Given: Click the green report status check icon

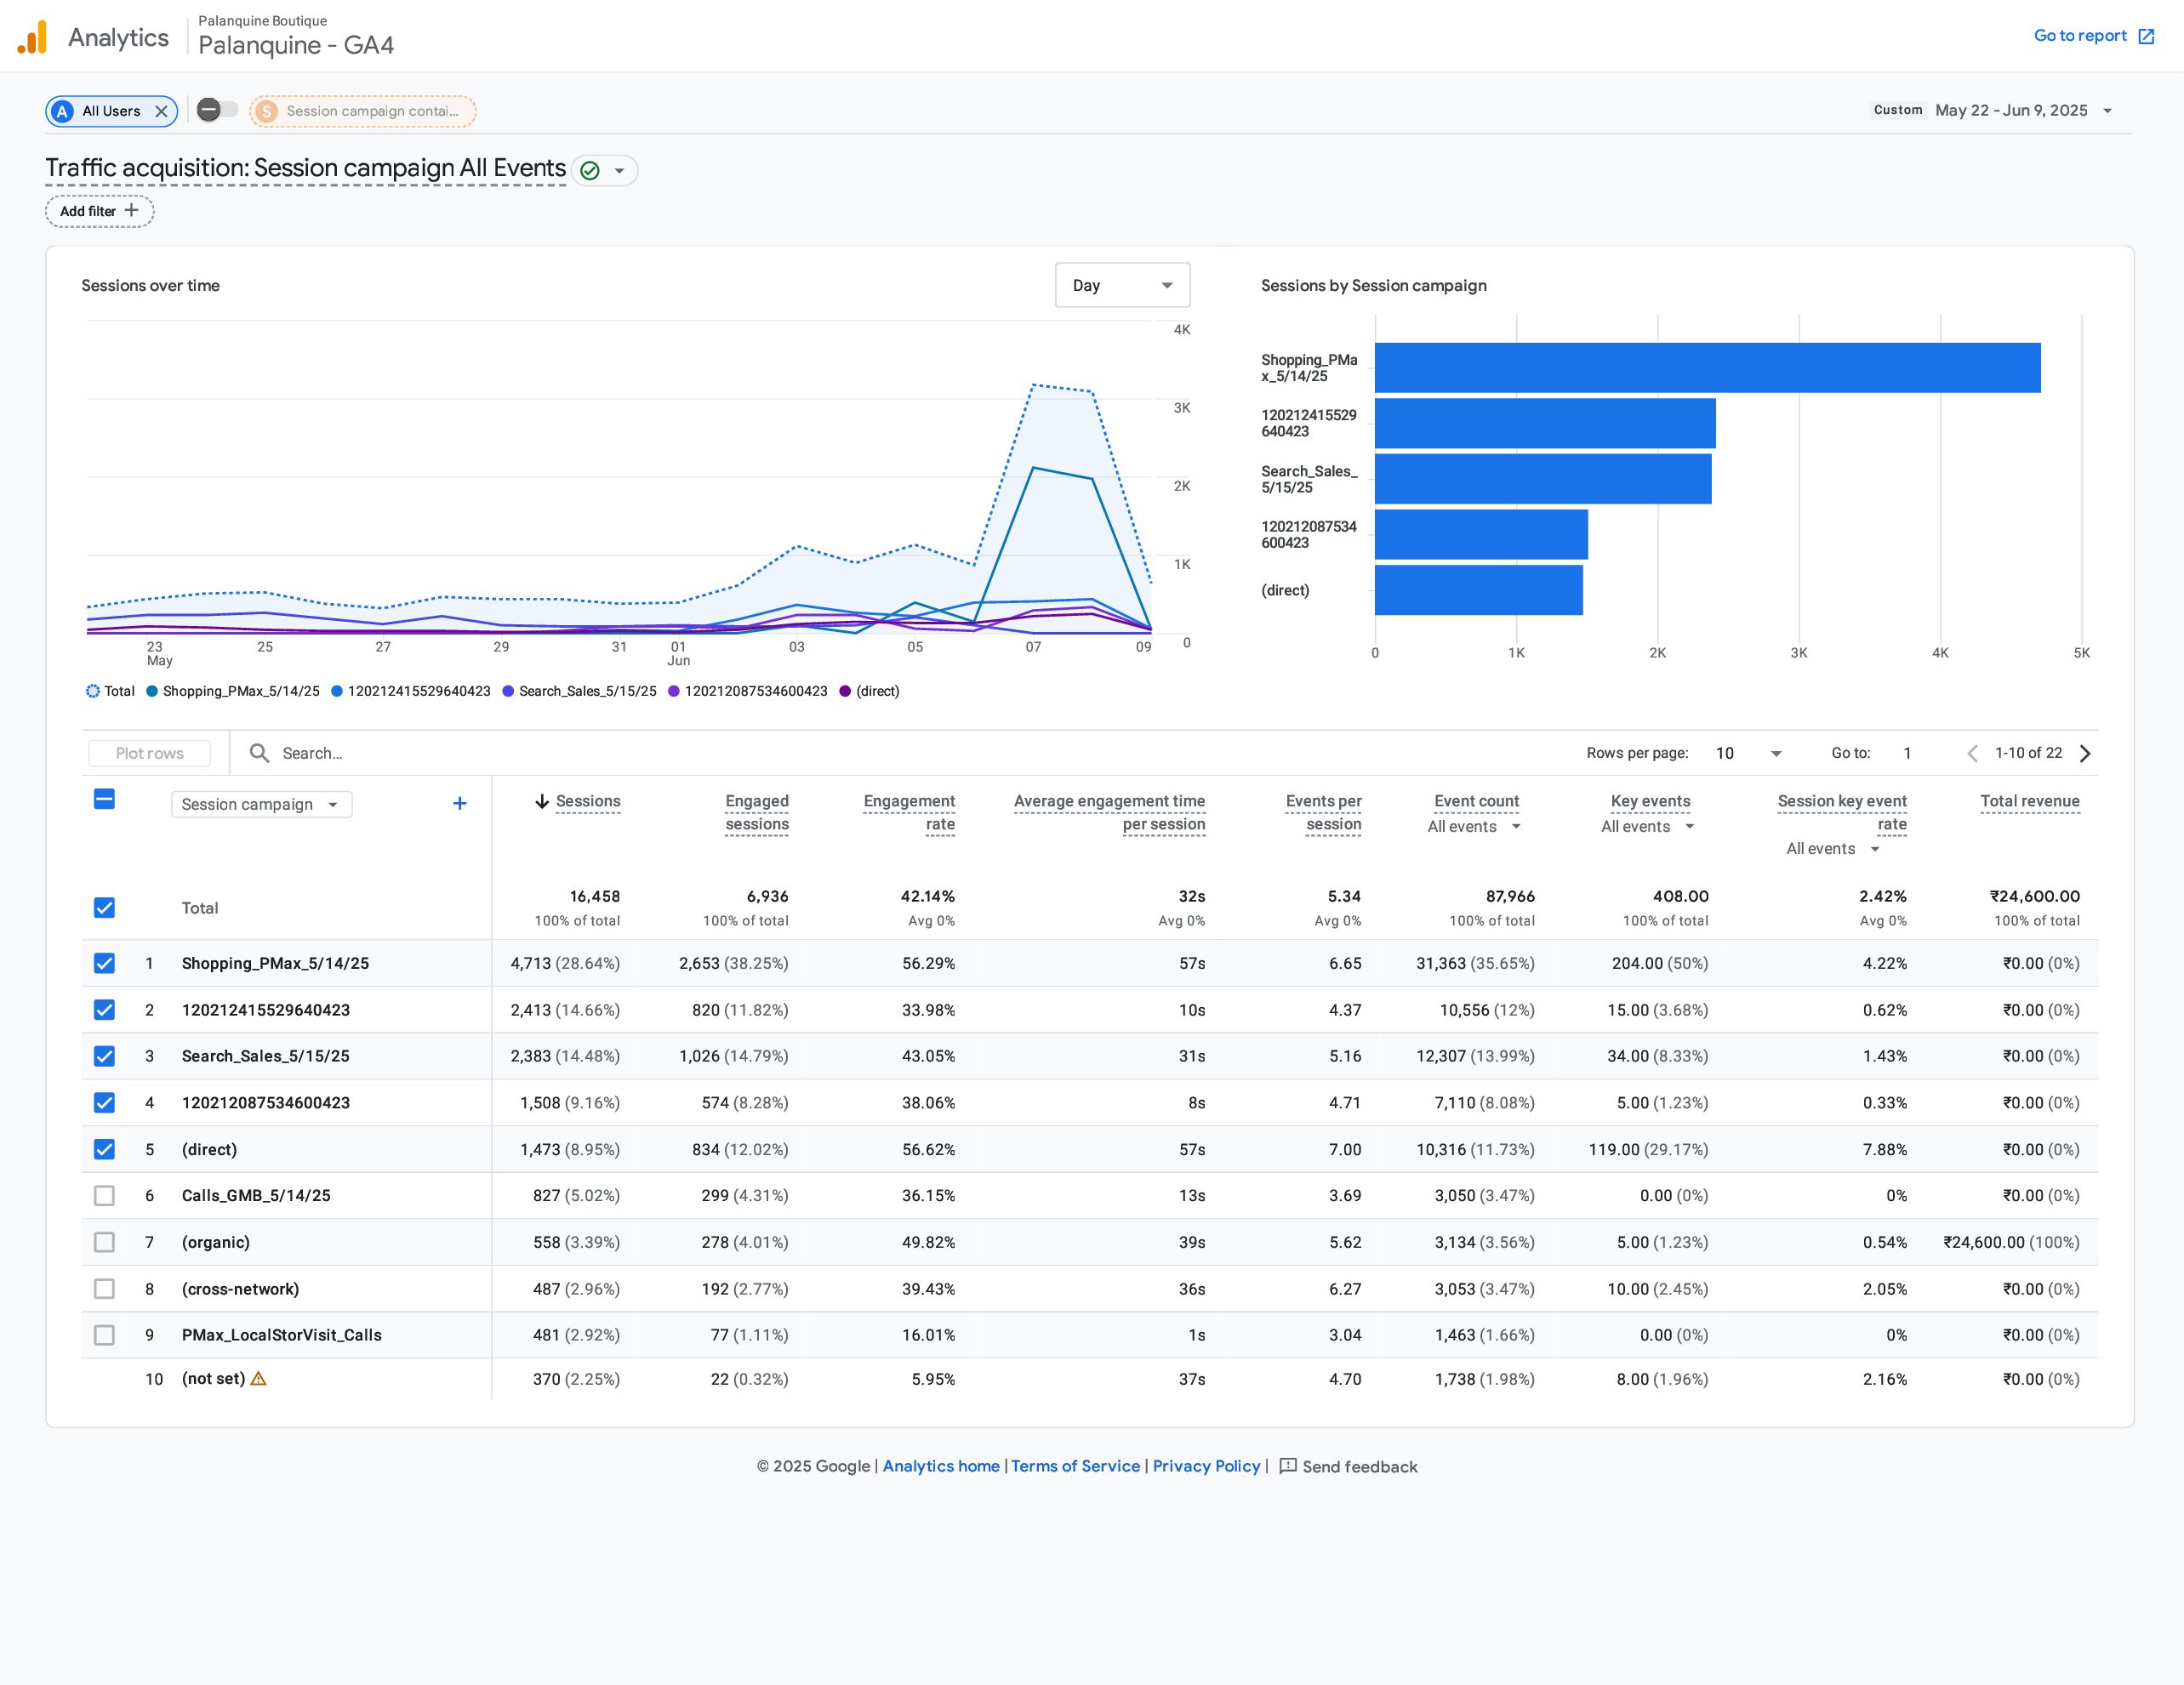Looking at the screenshot, I should (590, 171).
